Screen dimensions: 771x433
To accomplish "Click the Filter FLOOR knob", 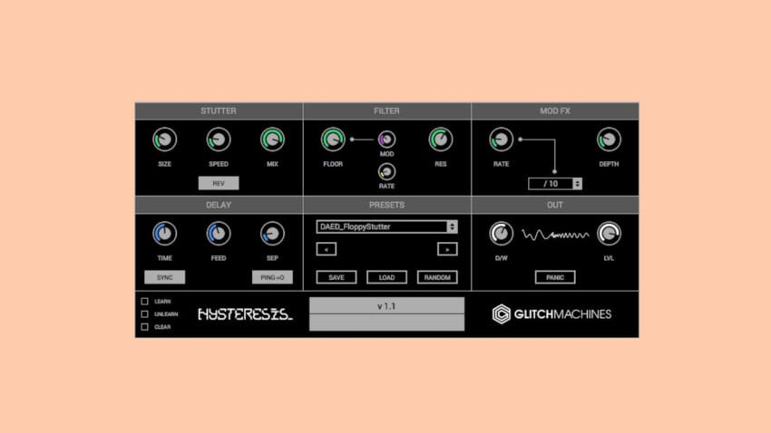I will pyautogui.click(x=333, y=140).
